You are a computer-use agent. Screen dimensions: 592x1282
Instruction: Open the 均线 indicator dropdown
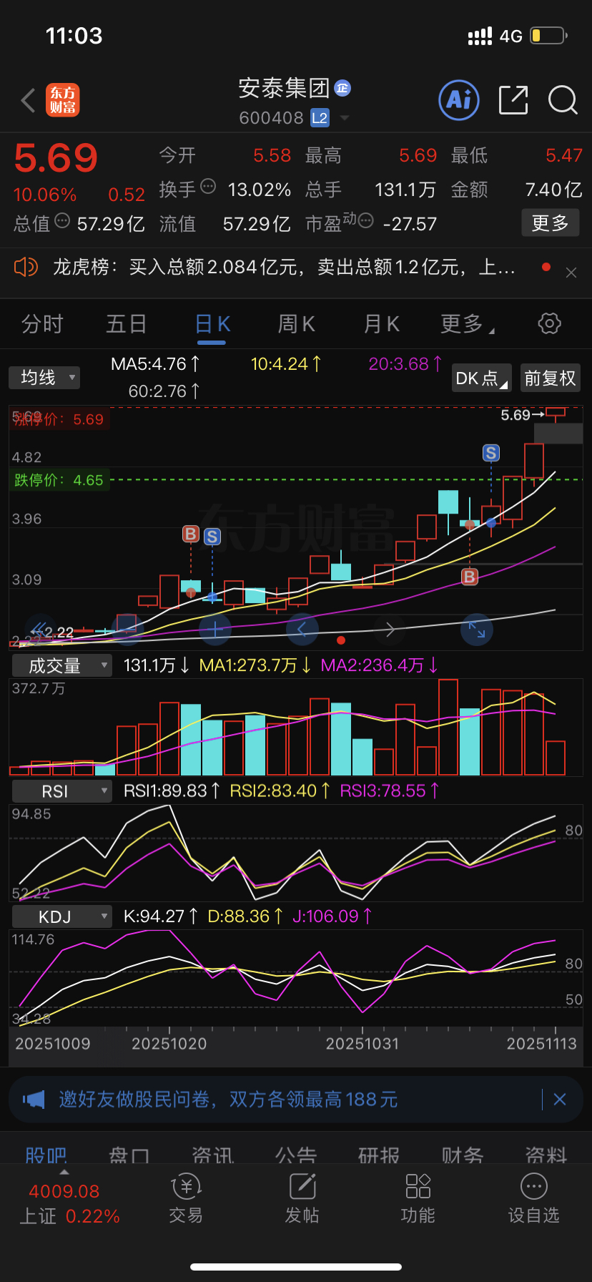point(44,378)
